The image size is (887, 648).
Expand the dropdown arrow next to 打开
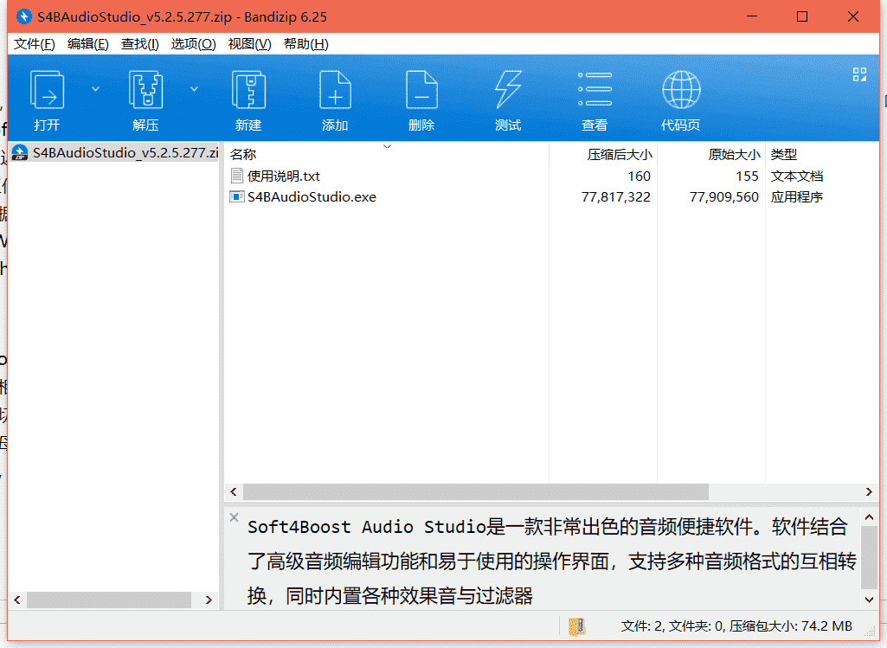[95, 89]
